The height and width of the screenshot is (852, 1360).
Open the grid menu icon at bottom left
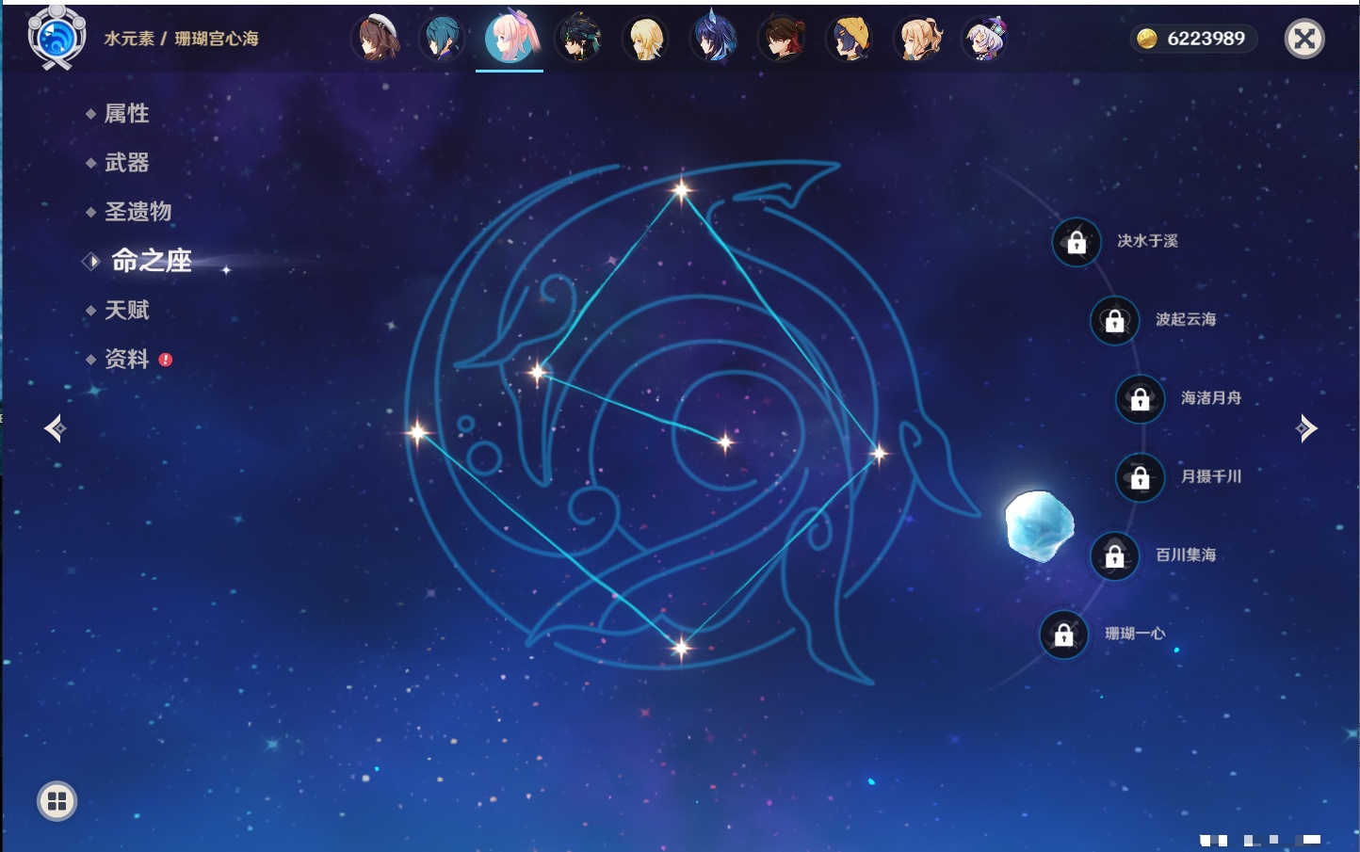click(57, 801)
